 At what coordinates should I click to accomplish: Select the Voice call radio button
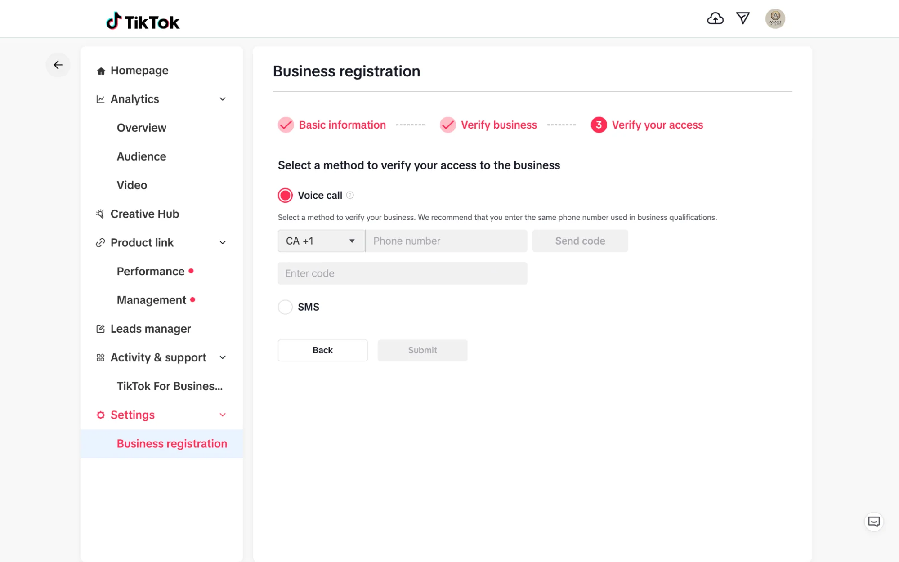[x=285, y=195]
